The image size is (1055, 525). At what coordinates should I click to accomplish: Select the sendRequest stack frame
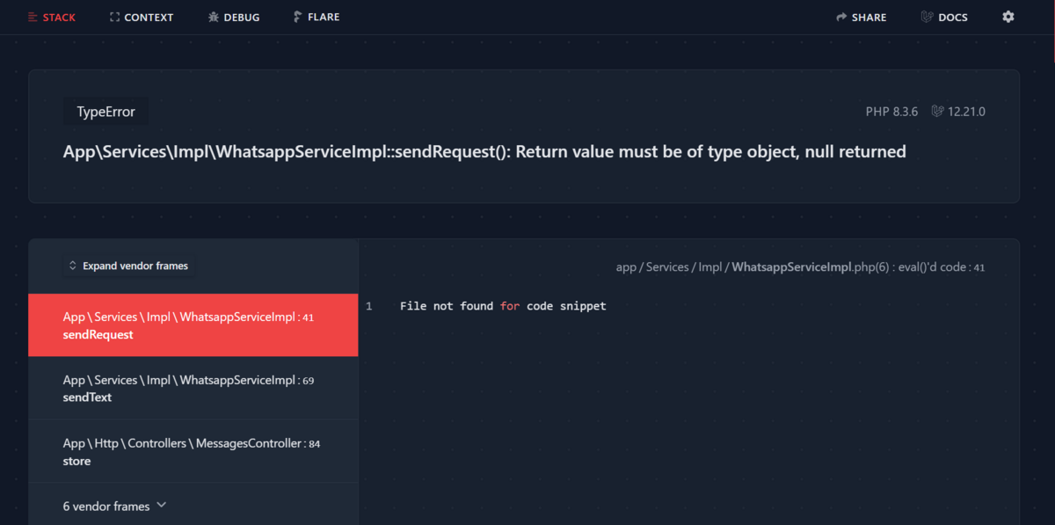click(193, 325)
